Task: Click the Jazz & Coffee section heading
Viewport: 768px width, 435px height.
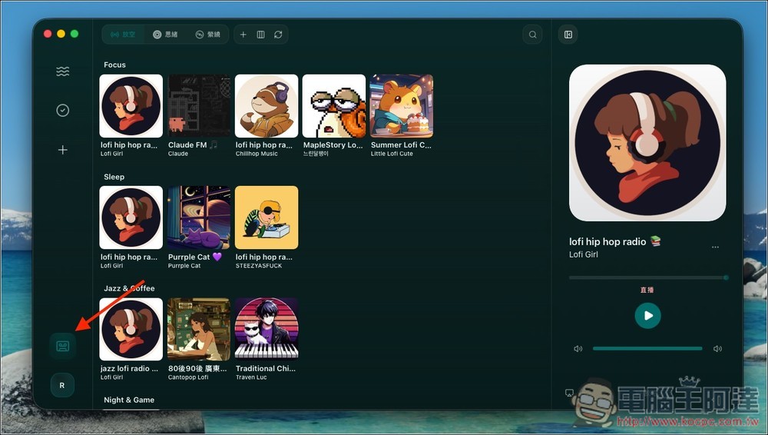Action: click(x=129, y=288)
